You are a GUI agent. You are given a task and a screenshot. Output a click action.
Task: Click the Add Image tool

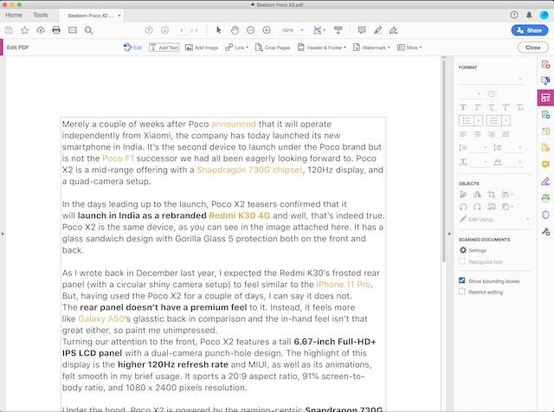(x=201, y=48)
